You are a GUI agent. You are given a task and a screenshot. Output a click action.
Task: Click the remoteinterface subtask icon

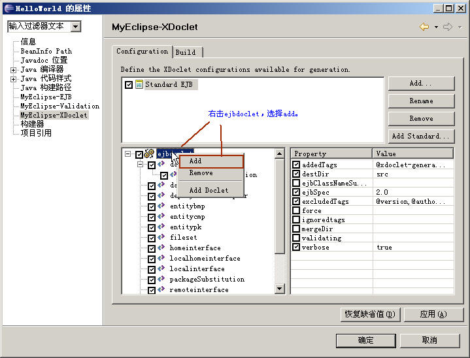[161, 289]
